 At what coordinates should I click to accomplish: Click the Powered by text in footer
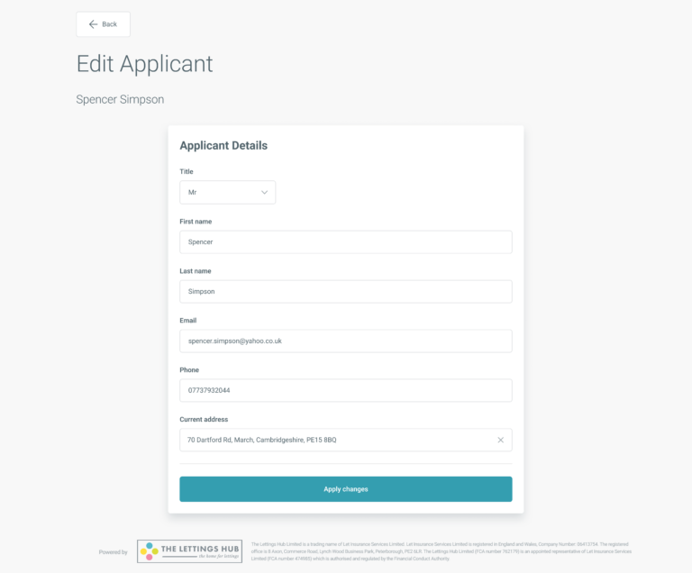[113, 551]
